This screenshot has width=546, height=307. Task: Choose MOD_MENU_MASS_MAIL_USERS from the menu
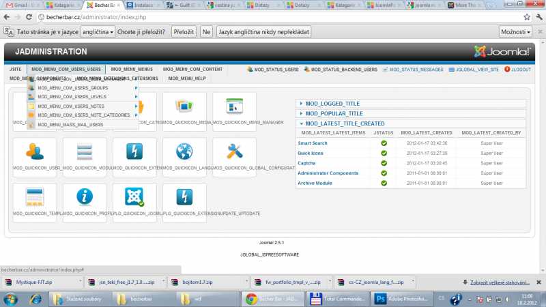[70, 124]
